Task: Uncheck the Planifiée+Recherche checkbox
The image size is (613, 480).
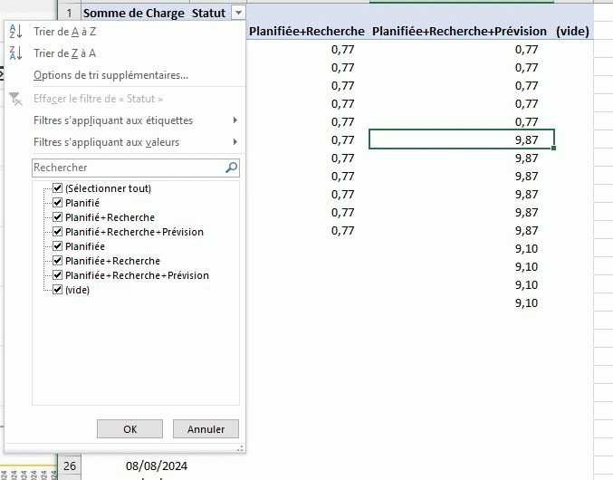Action: click(x=57, y=260)
